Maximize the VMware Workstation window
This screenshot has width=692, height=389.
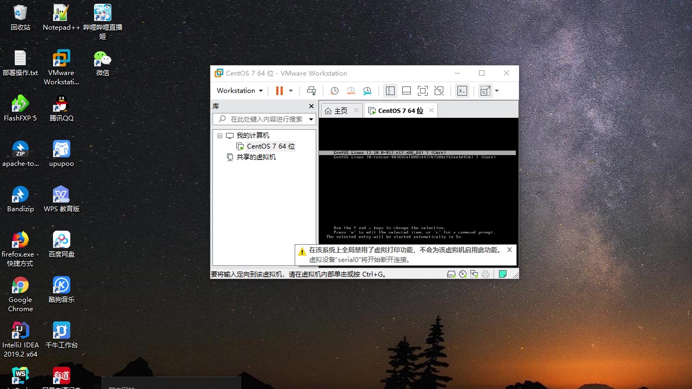[482, 73]
